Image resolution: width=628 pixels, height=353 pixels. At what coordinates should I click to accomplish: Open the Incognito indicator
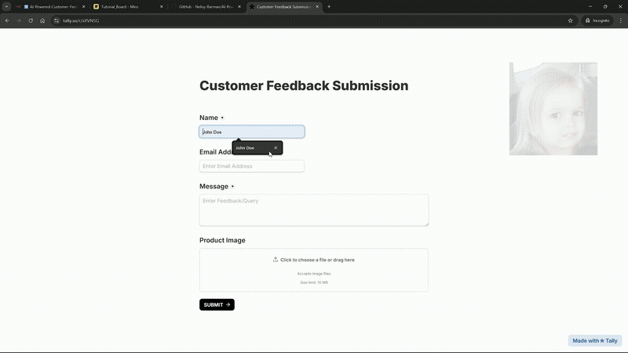[x=597, y=20]
